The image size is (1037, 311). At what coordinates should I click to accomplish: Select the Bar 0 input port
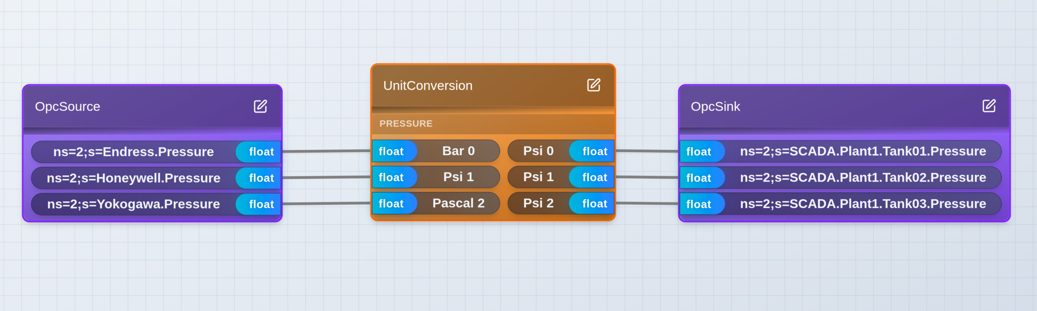[458, 151]
